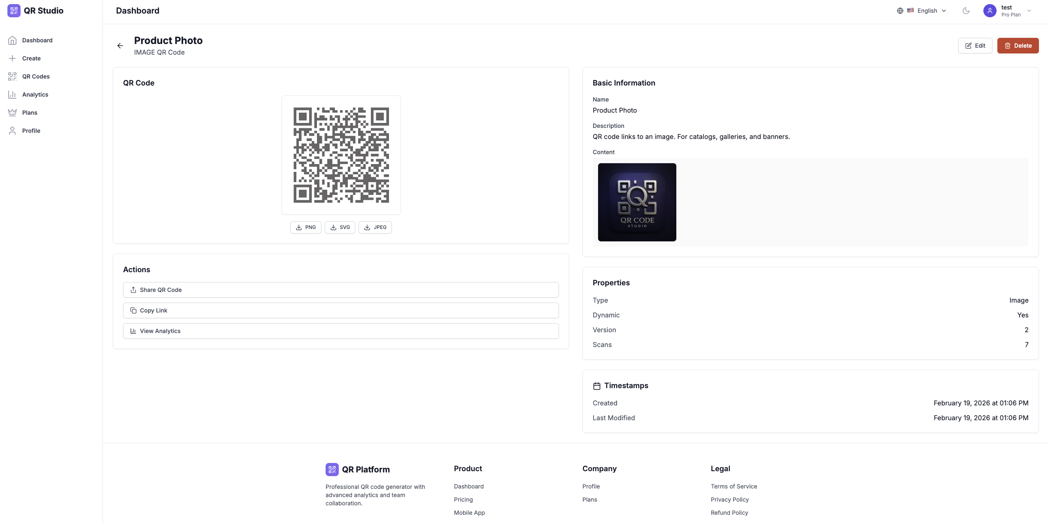Click the Edit button
This screenshot has height=523, width=1048.
975,45
